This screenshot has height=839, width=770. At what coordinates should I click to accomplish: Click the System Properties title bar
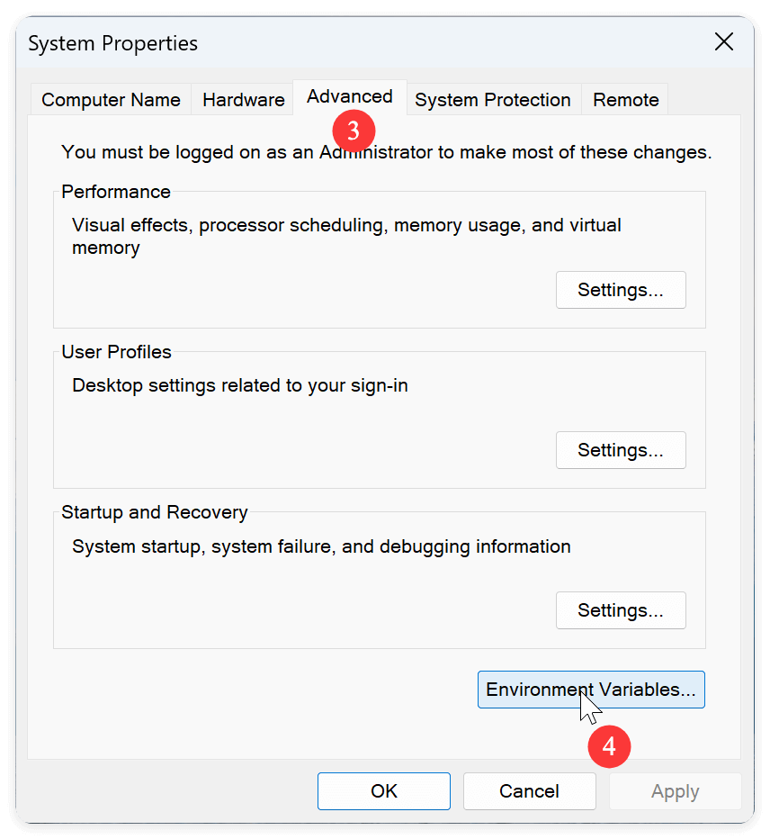click(x=112, y=42)
